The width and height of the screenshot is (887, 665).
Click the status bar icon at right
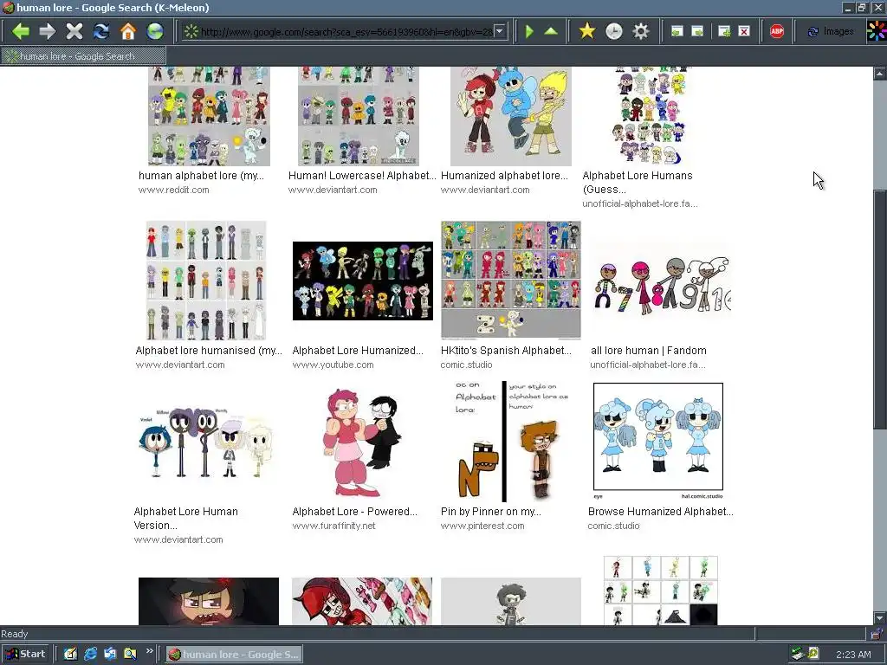[877, 633]
